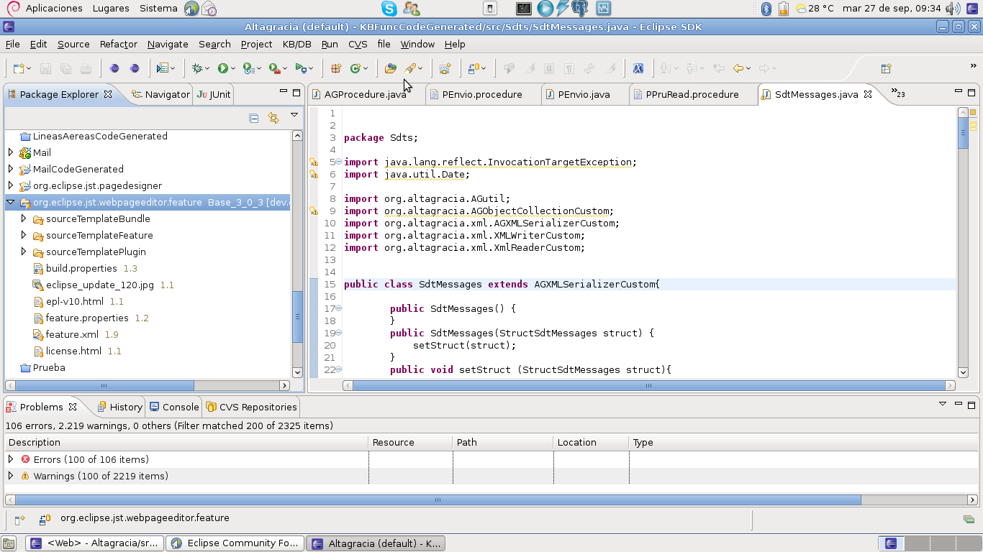Switch to the Console tab
This screenshot has width=983, height=552.
pos(174,407)
